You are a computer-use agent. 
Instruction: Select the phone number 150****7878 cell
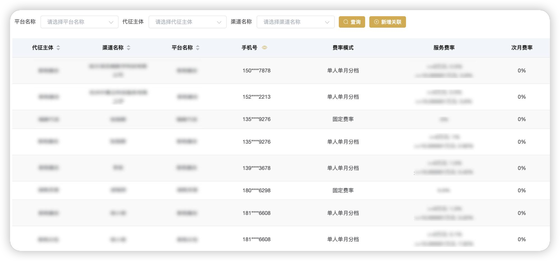(256, 71)
